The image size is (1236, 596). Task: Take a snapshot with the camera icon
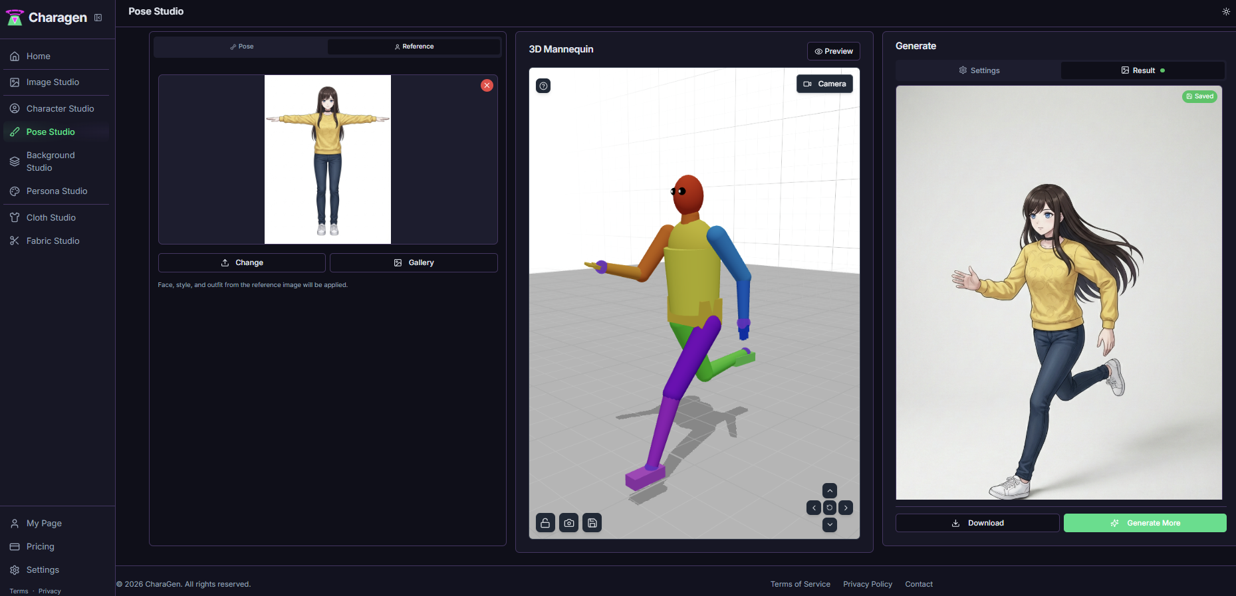tap(568, 523)
